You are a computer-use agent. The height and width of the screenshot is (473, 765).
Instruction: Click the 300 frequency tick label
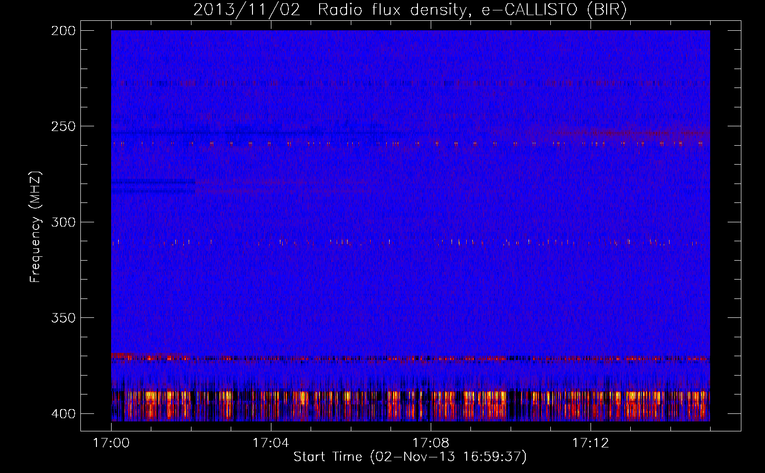[x=63, y=222]
